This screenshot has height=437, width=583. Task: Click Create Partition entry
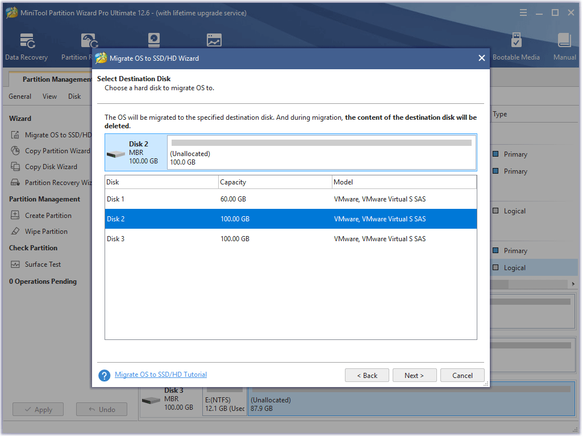click(48, 215)
